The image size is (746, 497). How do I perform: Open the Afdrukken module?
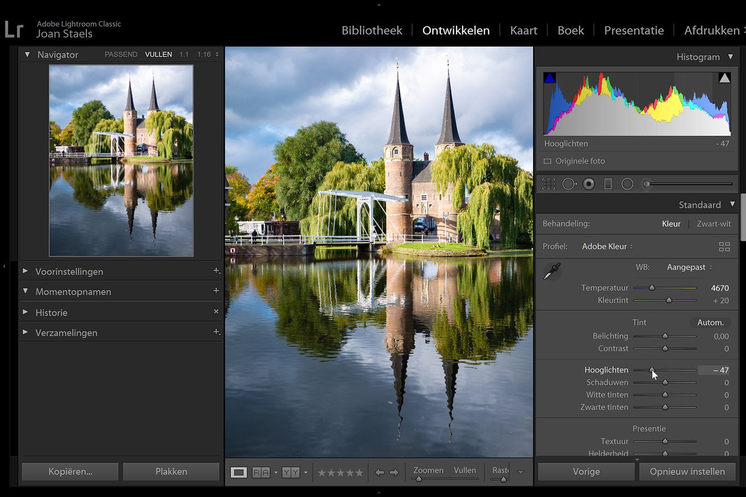pos(712,30)
